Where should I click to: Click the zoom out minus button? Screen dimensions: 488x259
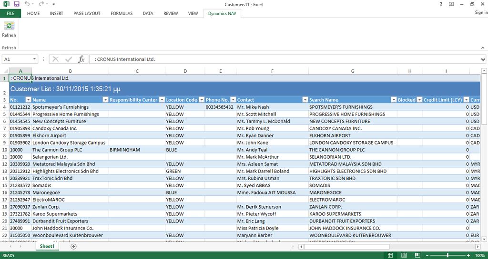point(428,255)
